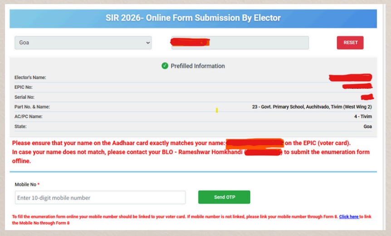Open the Goa state dropdown
This screenshot has height=236, width=391.
83,43
